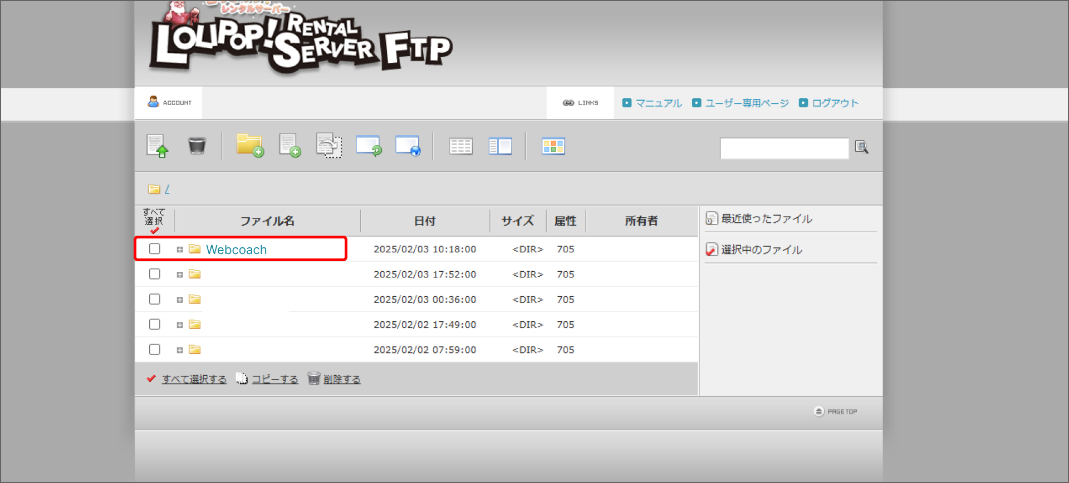The image size is (1069, 483).
Task: Click folder icon in 17:52:00 row
Action: coord(194,273)
